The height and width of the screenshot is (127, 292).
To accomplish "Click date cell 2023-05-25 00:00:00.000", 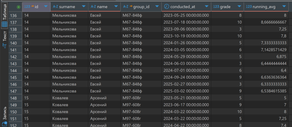I will pos(186,15).
